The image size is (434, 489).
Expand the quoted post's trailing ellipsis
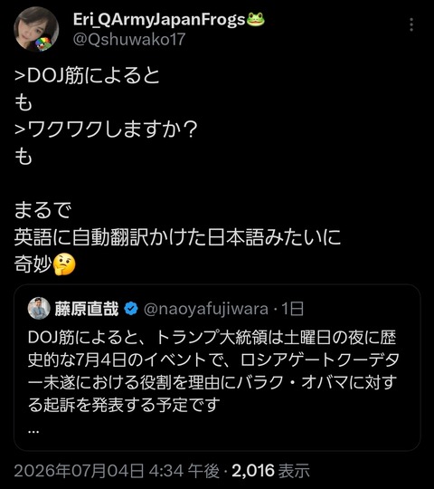[x=33, y=431]
